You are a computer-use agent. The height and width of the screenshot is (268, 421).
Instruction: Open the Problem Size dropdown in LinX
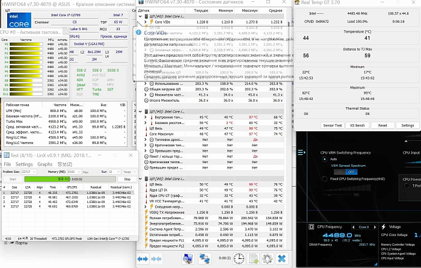click(34, 172)
